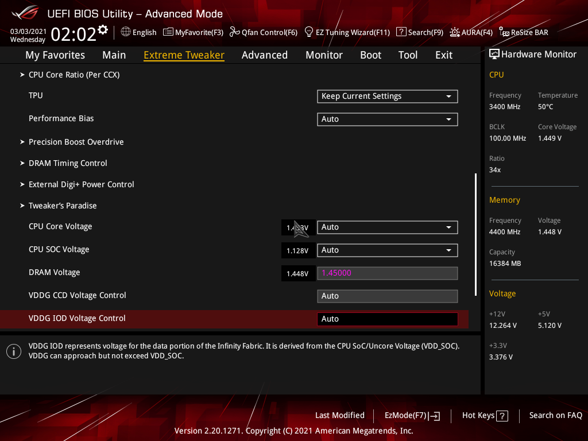Click the EzMode exit arrow icon

click(435, 416)
